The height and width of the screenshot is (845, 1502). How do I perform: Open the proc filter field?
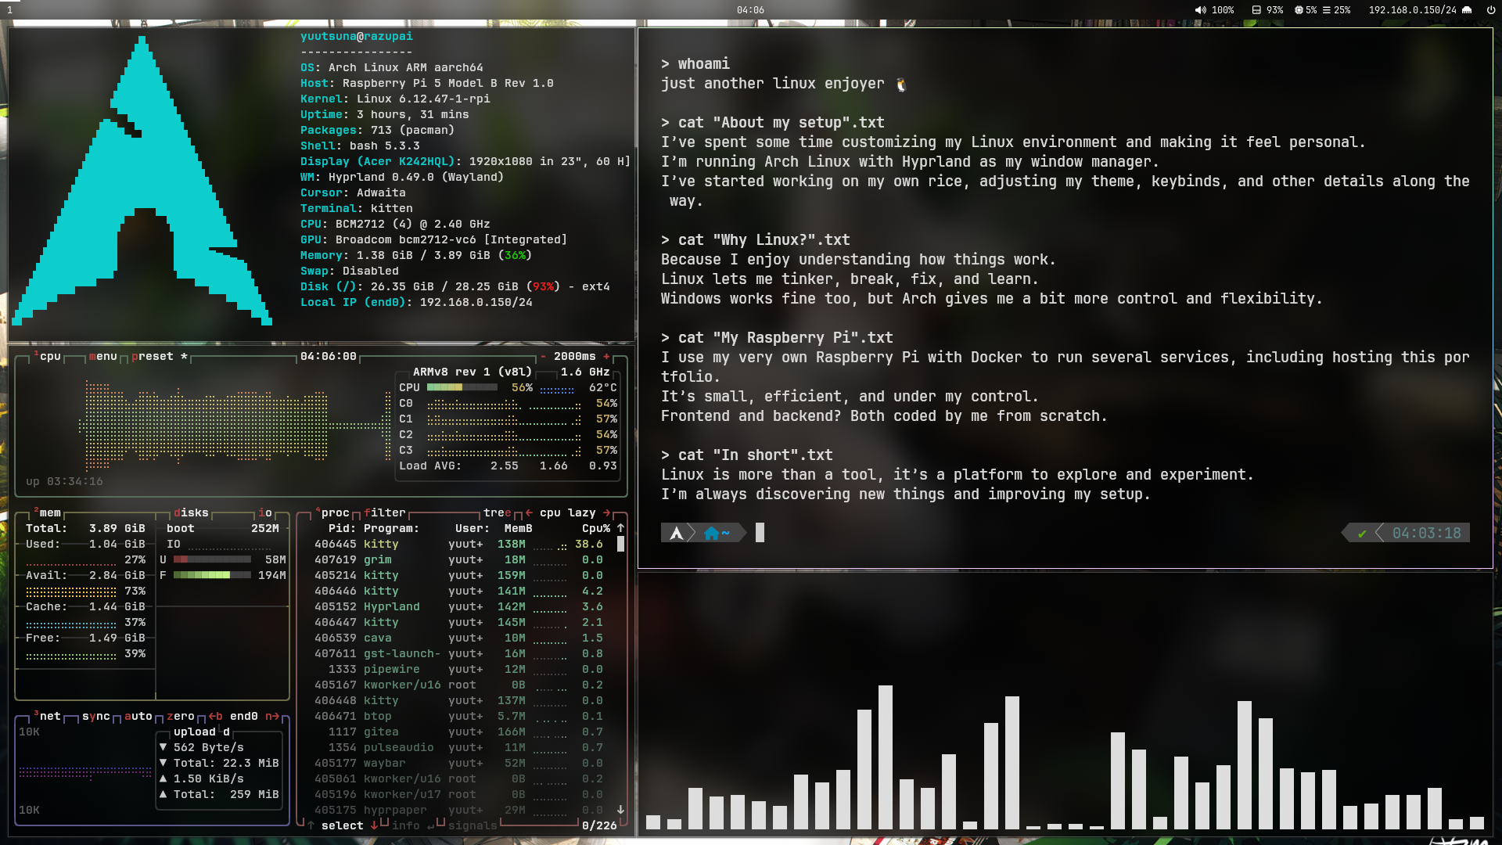click(385, 513)
